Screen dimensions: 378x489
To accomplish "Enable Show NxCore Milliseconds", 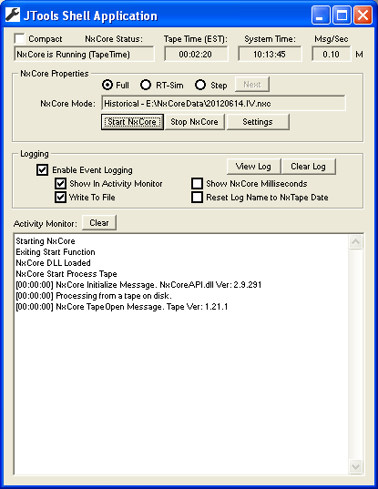I will click(x=197, y=184).
